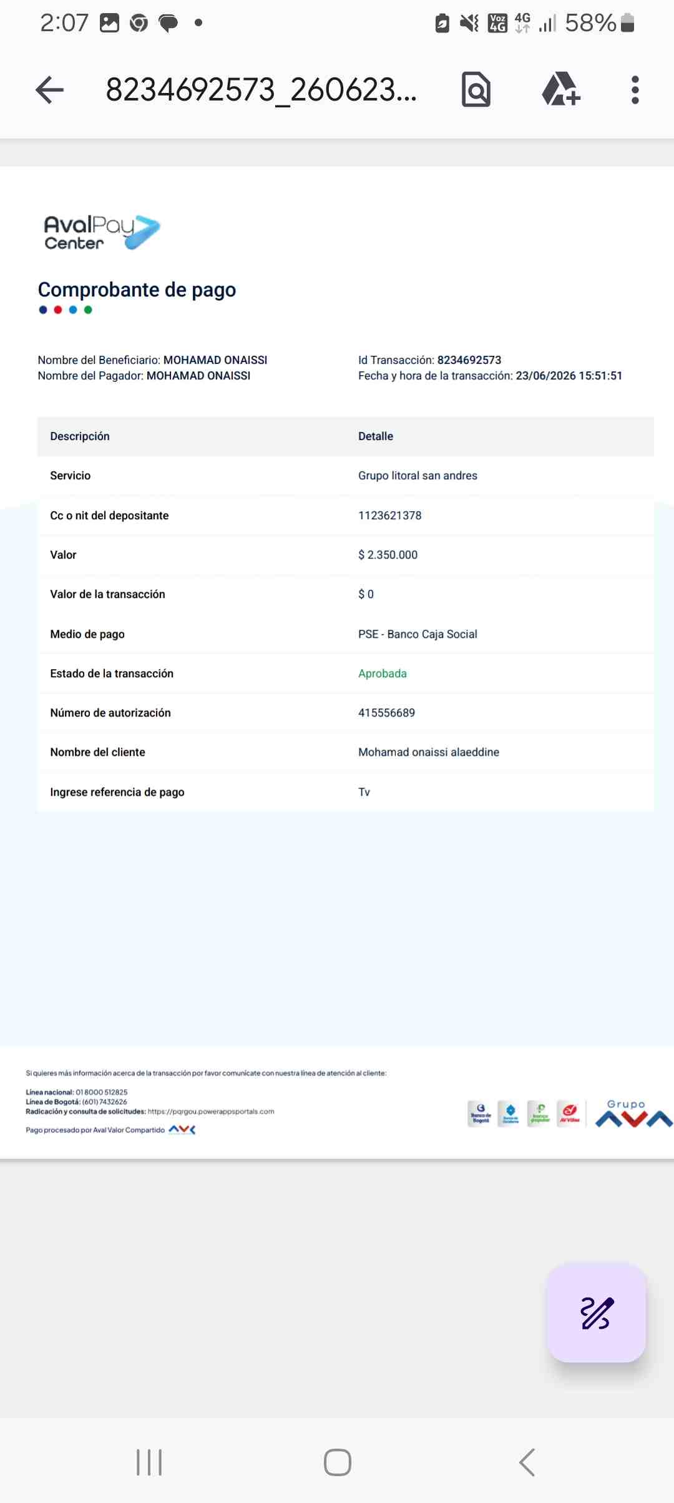
Task: Tap the battery percentage in status bar
Action: tap(590, 23)
